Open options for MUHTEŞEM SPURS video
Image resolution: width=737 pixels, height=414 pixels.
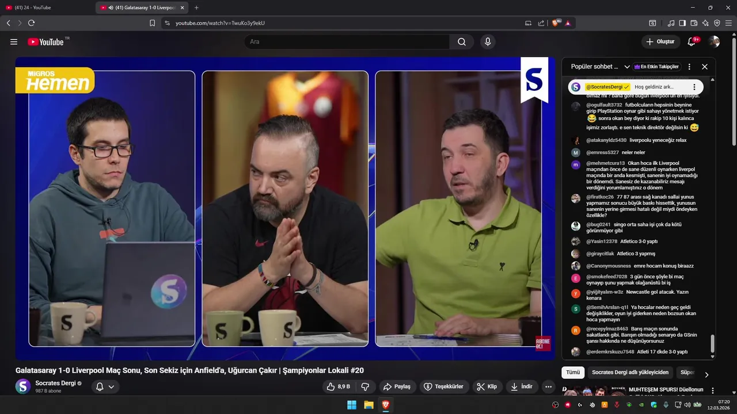[712, 392]
